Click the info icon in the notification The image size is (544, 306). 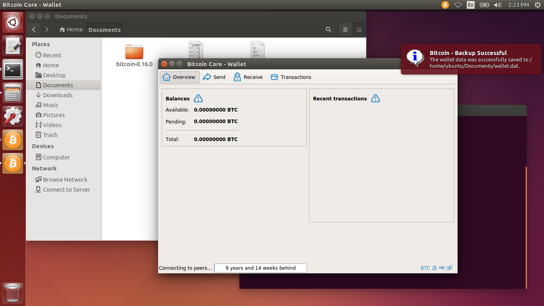(x=415, y=58)
